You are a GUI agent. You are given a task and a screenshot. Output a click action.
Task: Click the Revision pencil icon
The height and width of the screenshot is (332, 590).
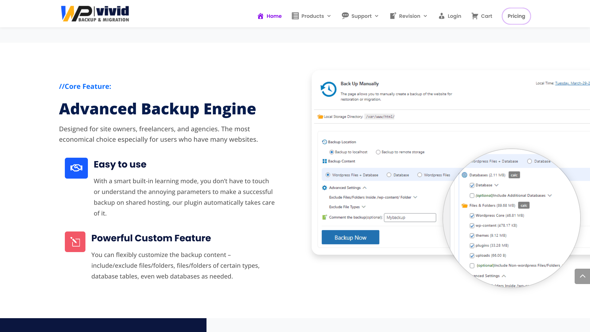[x=392, y=16]
